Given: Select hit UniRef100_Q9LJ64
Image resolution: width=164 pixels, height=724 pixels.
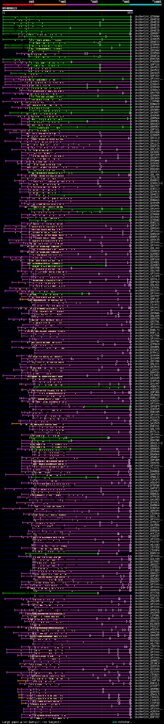Looking at the screenshot, I should point(147,175).
